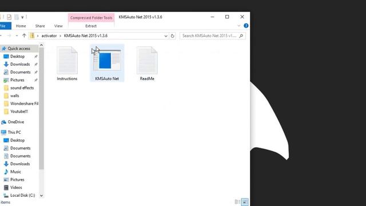The image size is (366, 206).
Task: Select Compressed Folder Tools contextual tab
Action: tap(91, 18)
